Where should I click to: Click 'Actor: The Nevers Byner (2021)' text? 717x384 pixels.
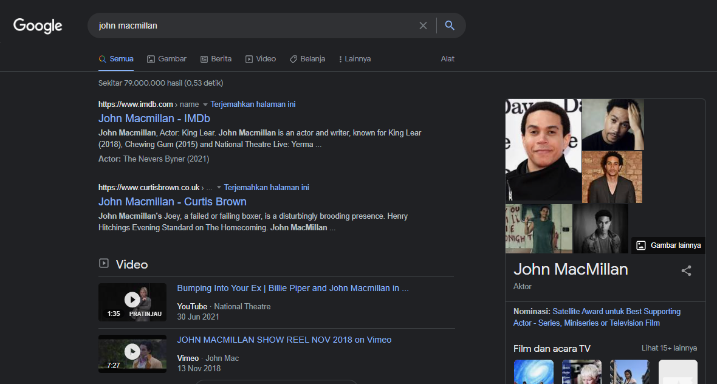154,159
